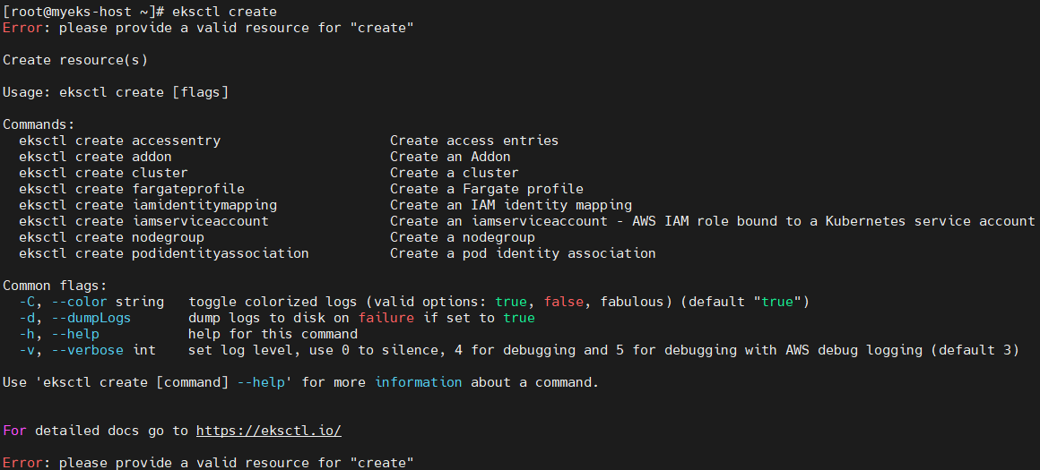The image size is (1040, 470).
Task: Select 'eksctl create iamserviceaccount' command text
Action: pyautogui.click(x=144, y=221)
